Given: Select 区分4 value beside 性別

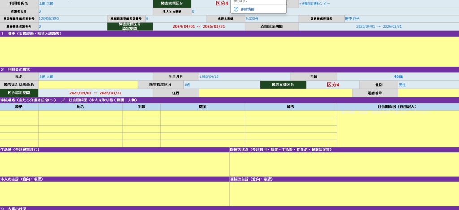Looking at the screenshot, I should (333, 85).
